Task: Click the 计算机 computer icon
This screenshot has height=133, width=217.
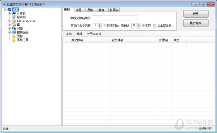Action: point(14,13)
